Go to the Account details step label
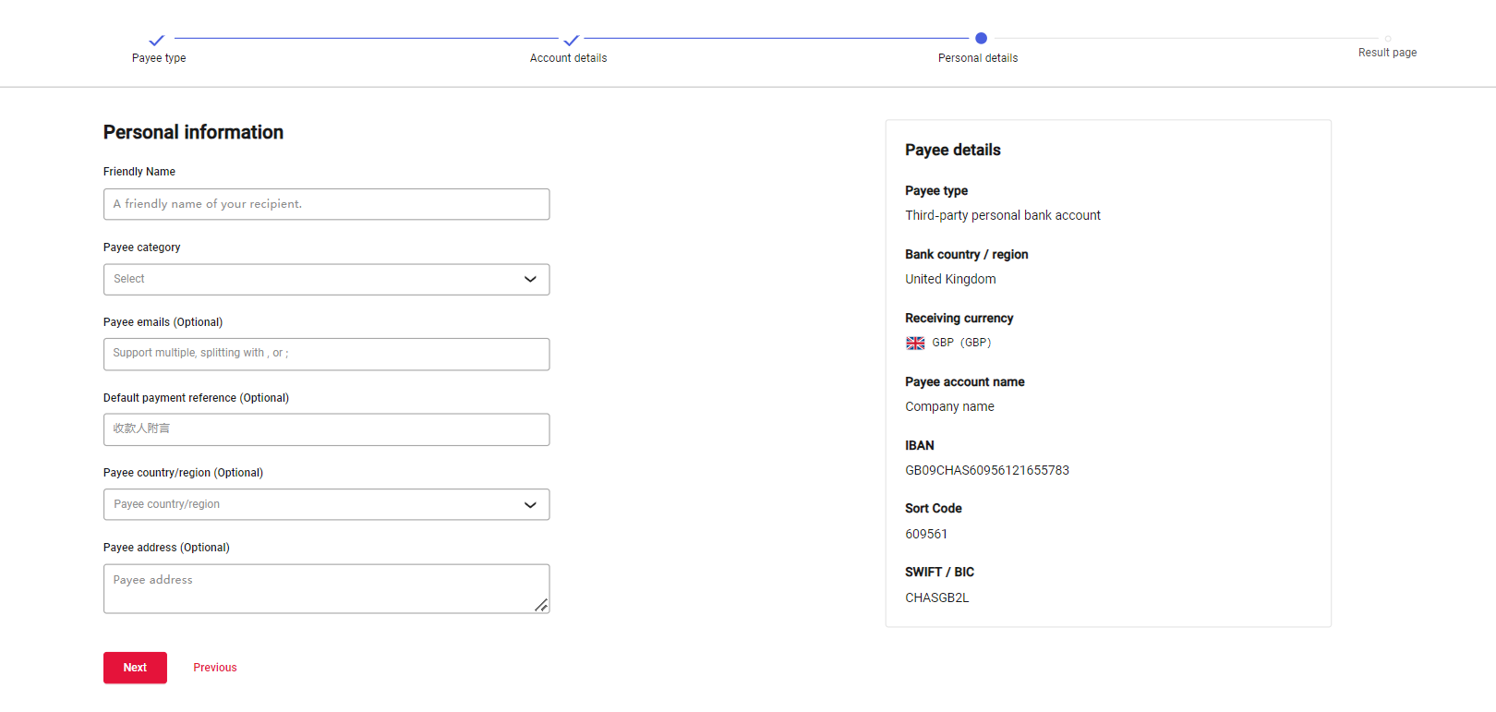 tap(568, 58)
